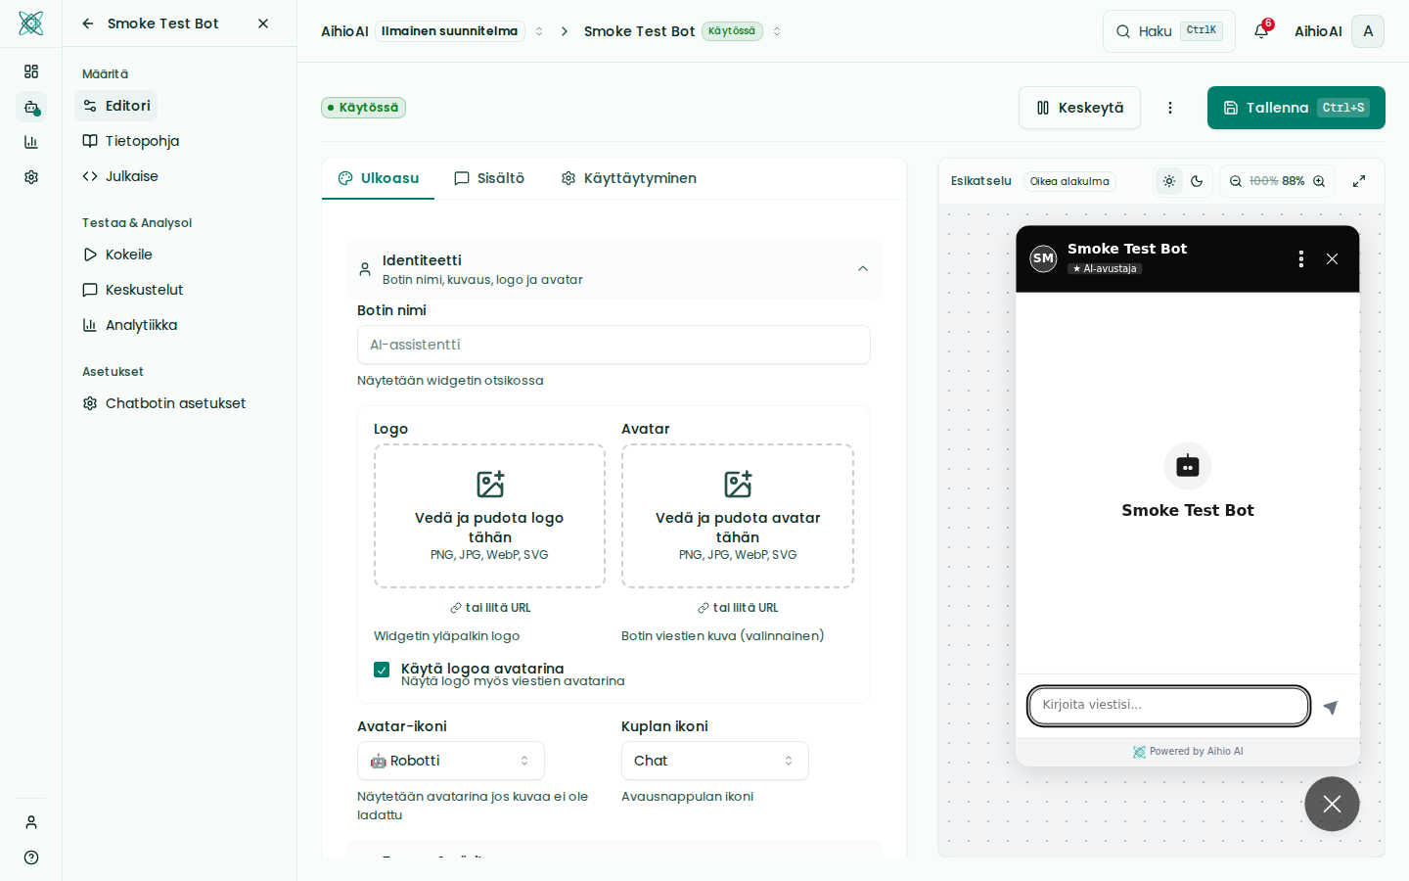This screenshot has width=1409, height=881.
Task: Open Tietopohja in the sidebar
Action: pos(142,141)
